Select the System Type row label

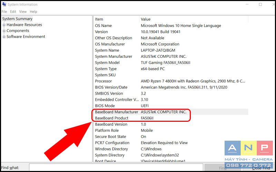pyautogui.click(x=106, y=69)
